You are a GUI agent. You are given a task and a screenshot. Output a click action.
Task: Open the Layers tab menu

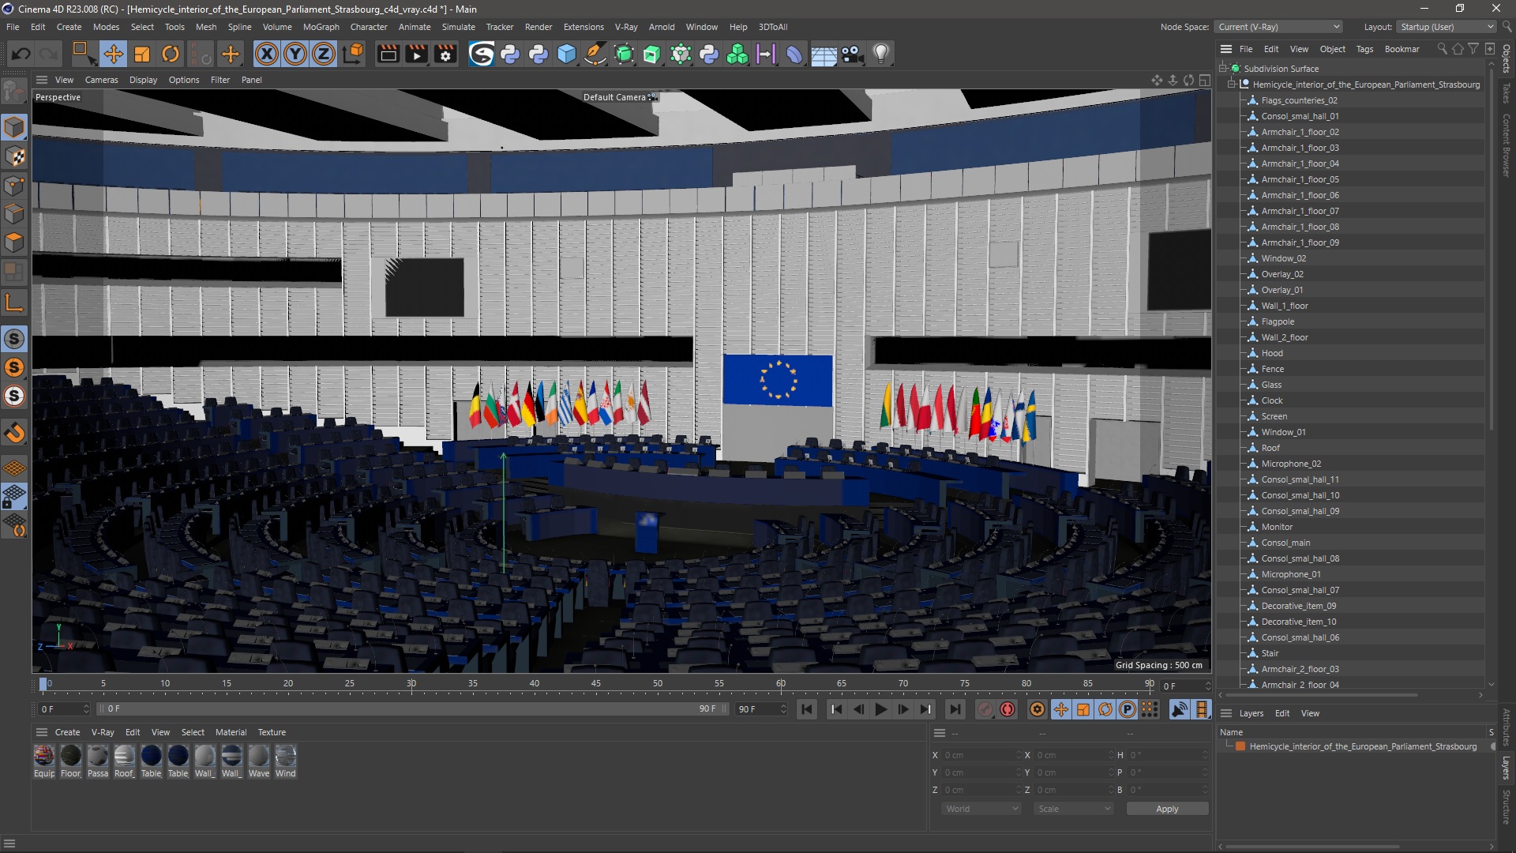coord(1251,713)
